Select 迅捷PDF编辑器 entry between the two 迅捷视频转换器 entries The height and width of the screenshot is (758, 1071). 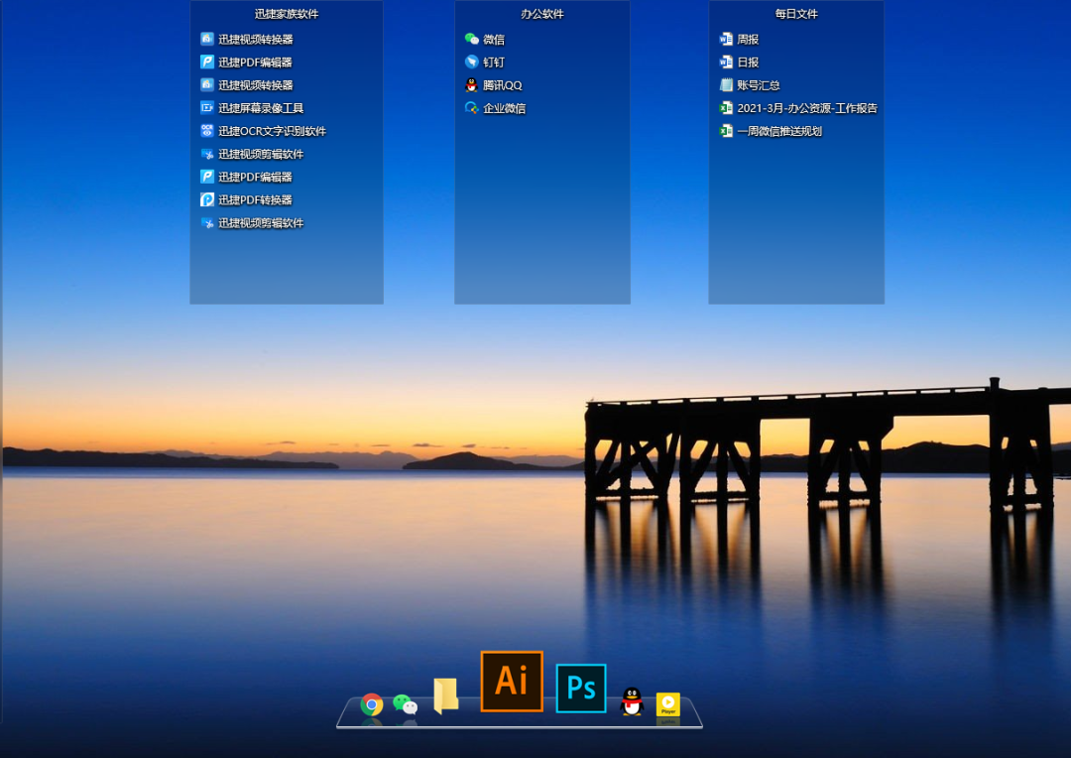[247, 62]
